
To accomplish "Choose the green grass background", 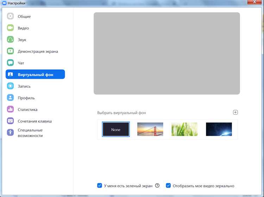I will tap(184, 129).
